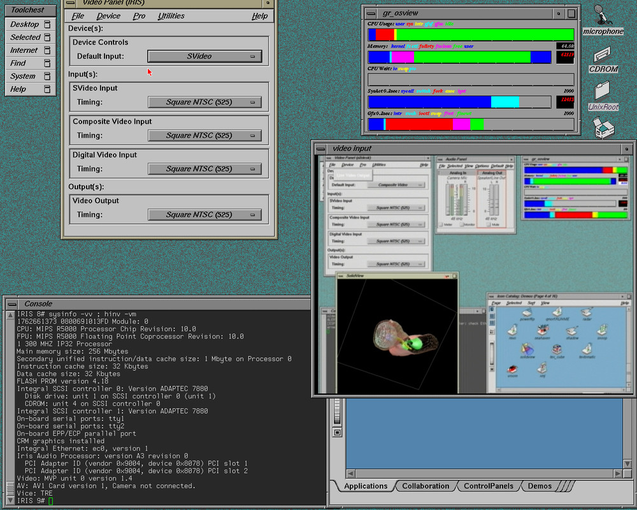
Task: Open the Utilities menu in Video Panel
Action: [171, 16]
